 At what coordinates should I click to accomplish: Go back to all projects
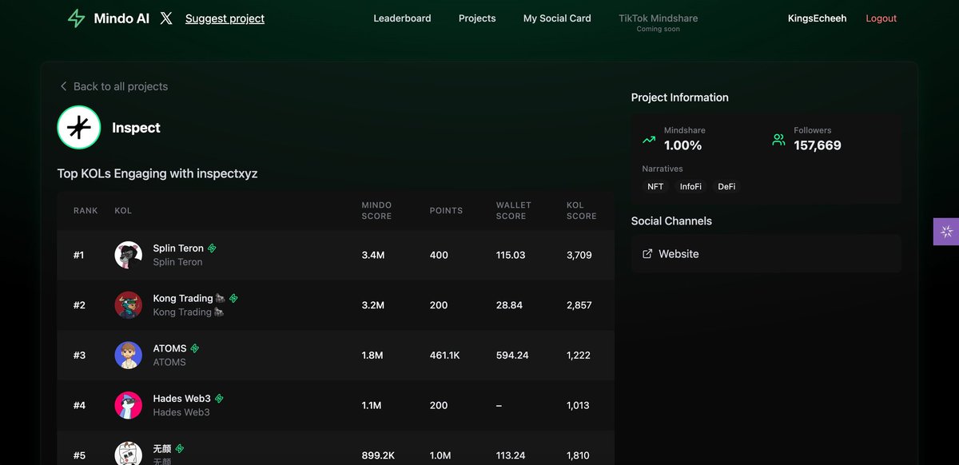pyautogui.click(x=113, y=86)
